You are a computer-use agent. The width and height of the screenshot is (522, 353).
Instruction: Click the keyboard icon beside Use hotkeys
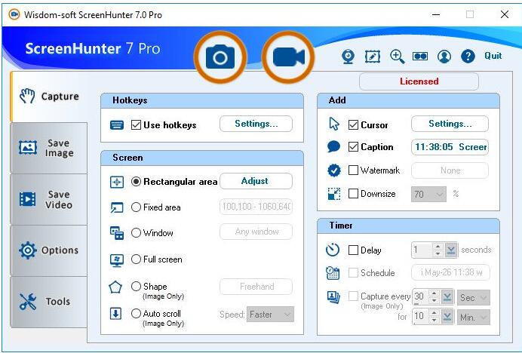(117, 125)
